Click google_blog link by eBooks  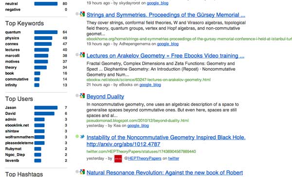(x=150, y=85)
